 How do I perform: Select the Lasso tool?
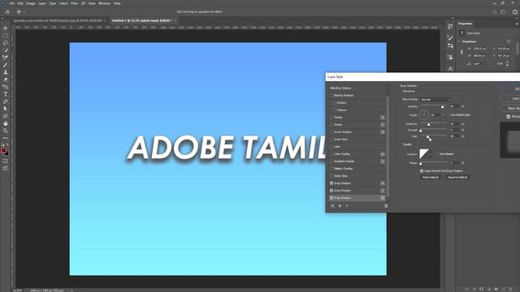tap(6, 43)
